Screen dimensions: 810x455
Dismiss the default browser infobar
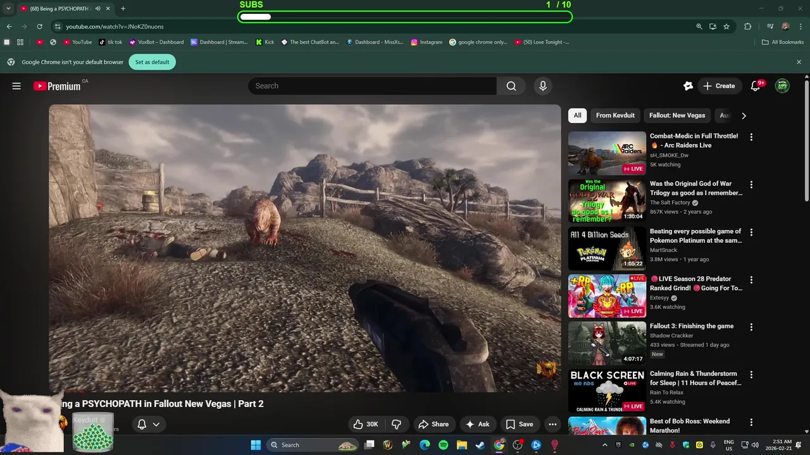pyautogui.click(x=799, y=62)
